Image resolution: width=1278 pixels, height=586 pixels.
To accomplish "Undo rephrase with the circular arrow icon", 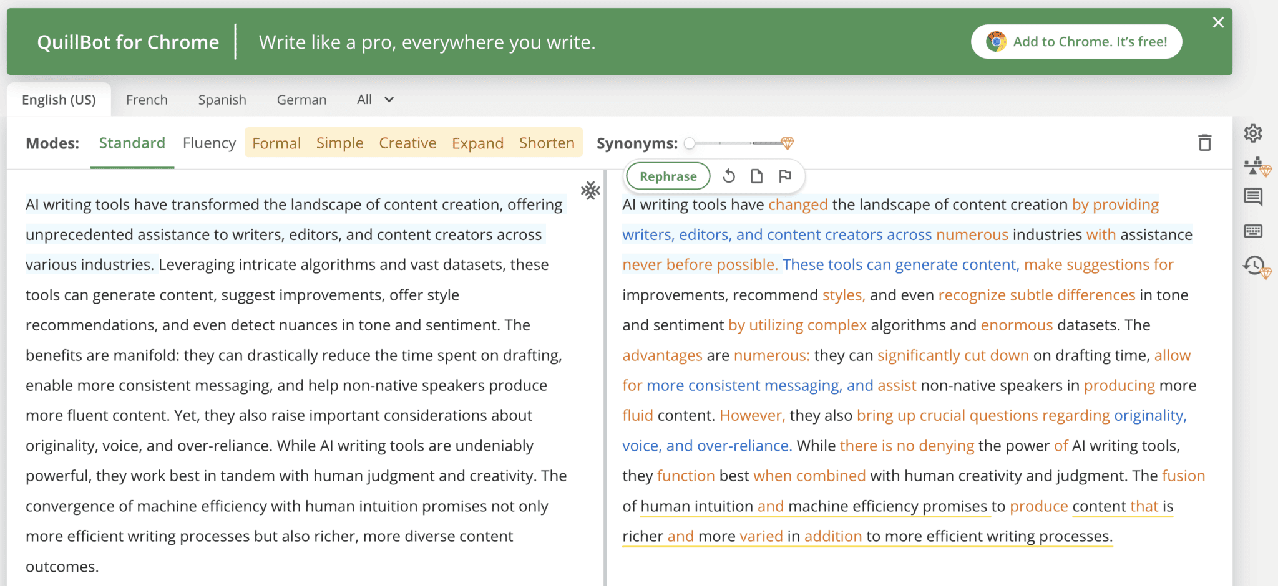I will [x=729, y=176].
